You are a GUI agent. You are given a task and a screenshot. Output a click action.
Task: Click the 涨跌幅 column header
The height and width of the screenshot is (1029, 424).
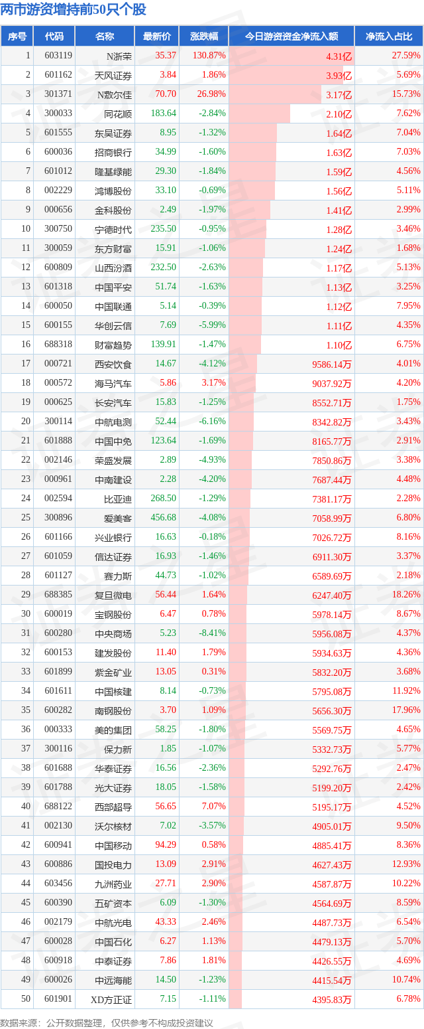(203, 37)
